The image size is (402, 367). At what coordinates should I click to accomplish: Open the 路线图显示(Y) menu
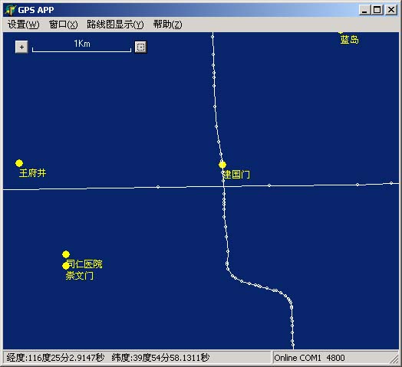[x=115, y=25]
